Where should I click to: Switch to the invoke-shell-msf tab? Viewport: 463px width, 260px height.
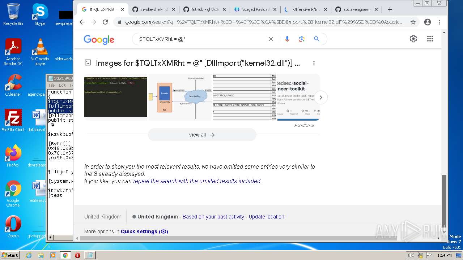[154, 9]
